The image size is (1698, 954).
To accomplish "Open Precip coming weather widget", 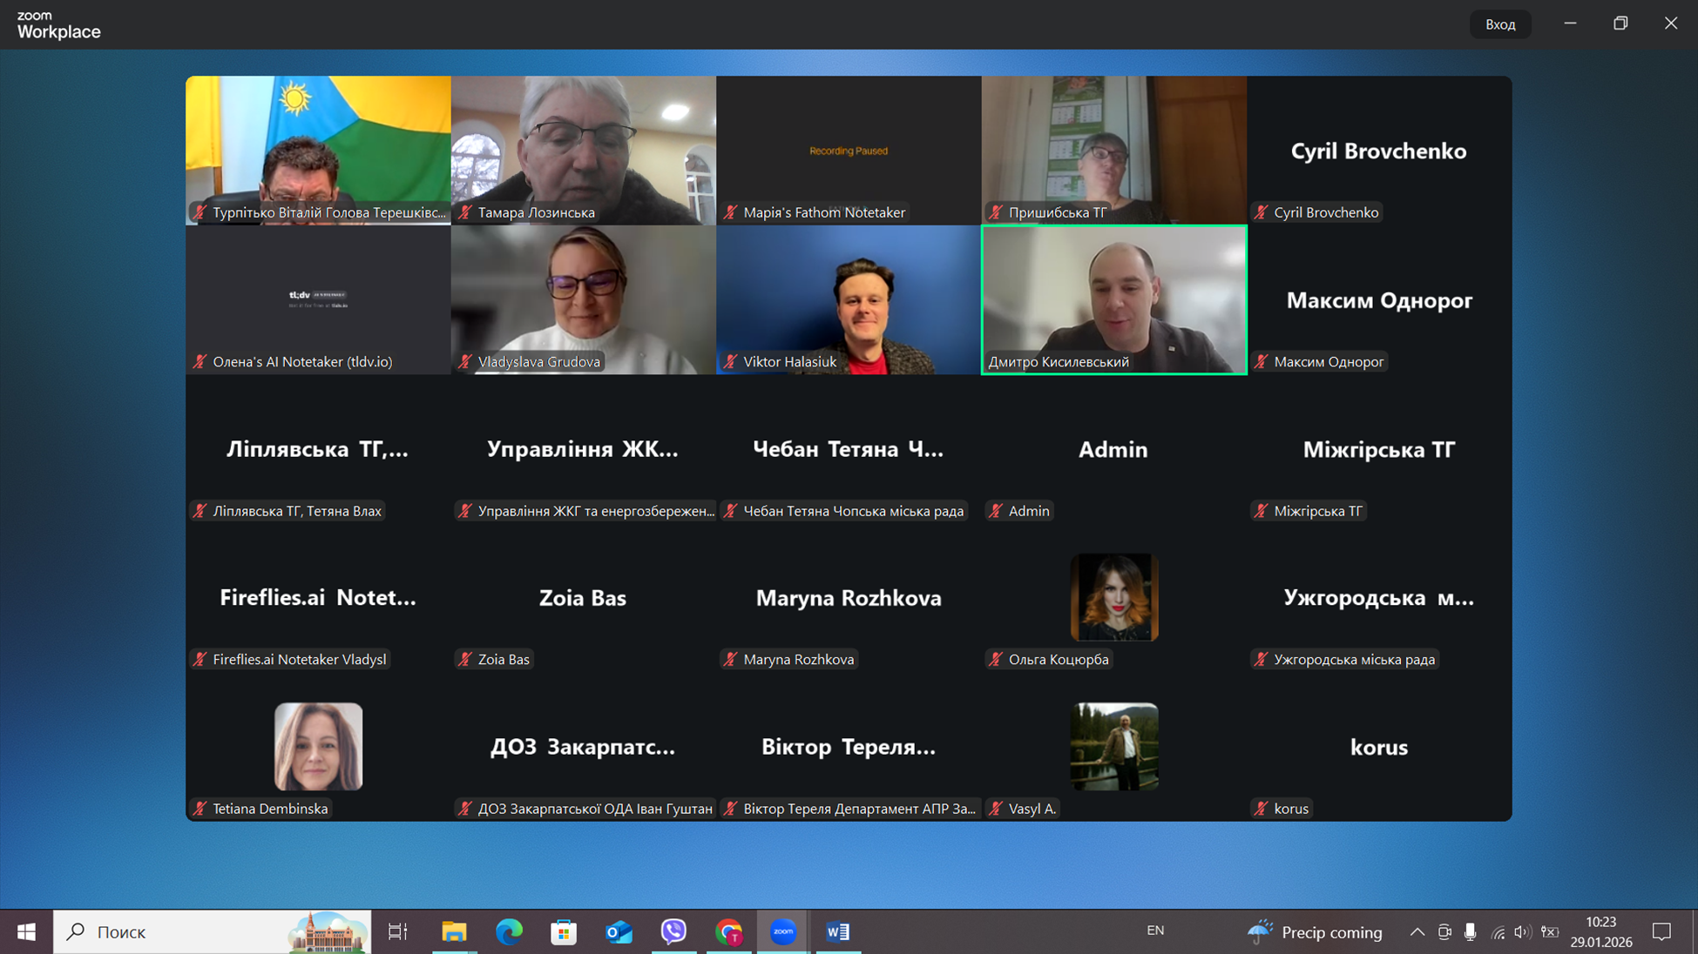I will 1315,931.
